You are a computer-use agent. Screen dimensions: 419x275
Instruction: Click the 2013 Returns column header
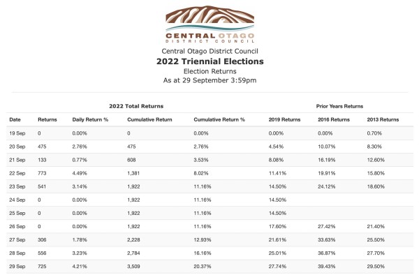click(x=383, y=119)
